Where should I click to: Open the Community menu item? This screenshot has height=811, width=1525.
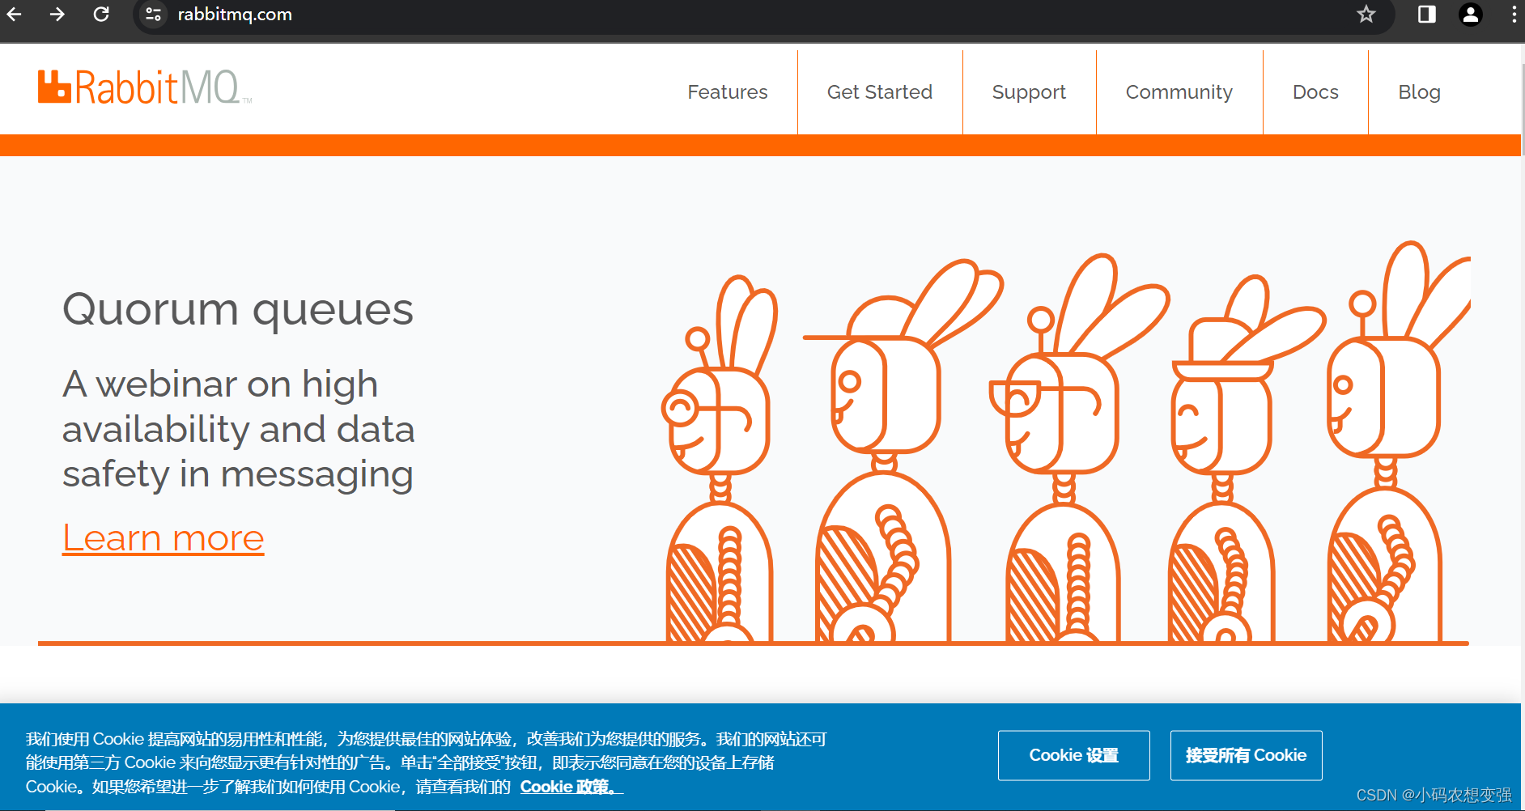[1179, 92]
